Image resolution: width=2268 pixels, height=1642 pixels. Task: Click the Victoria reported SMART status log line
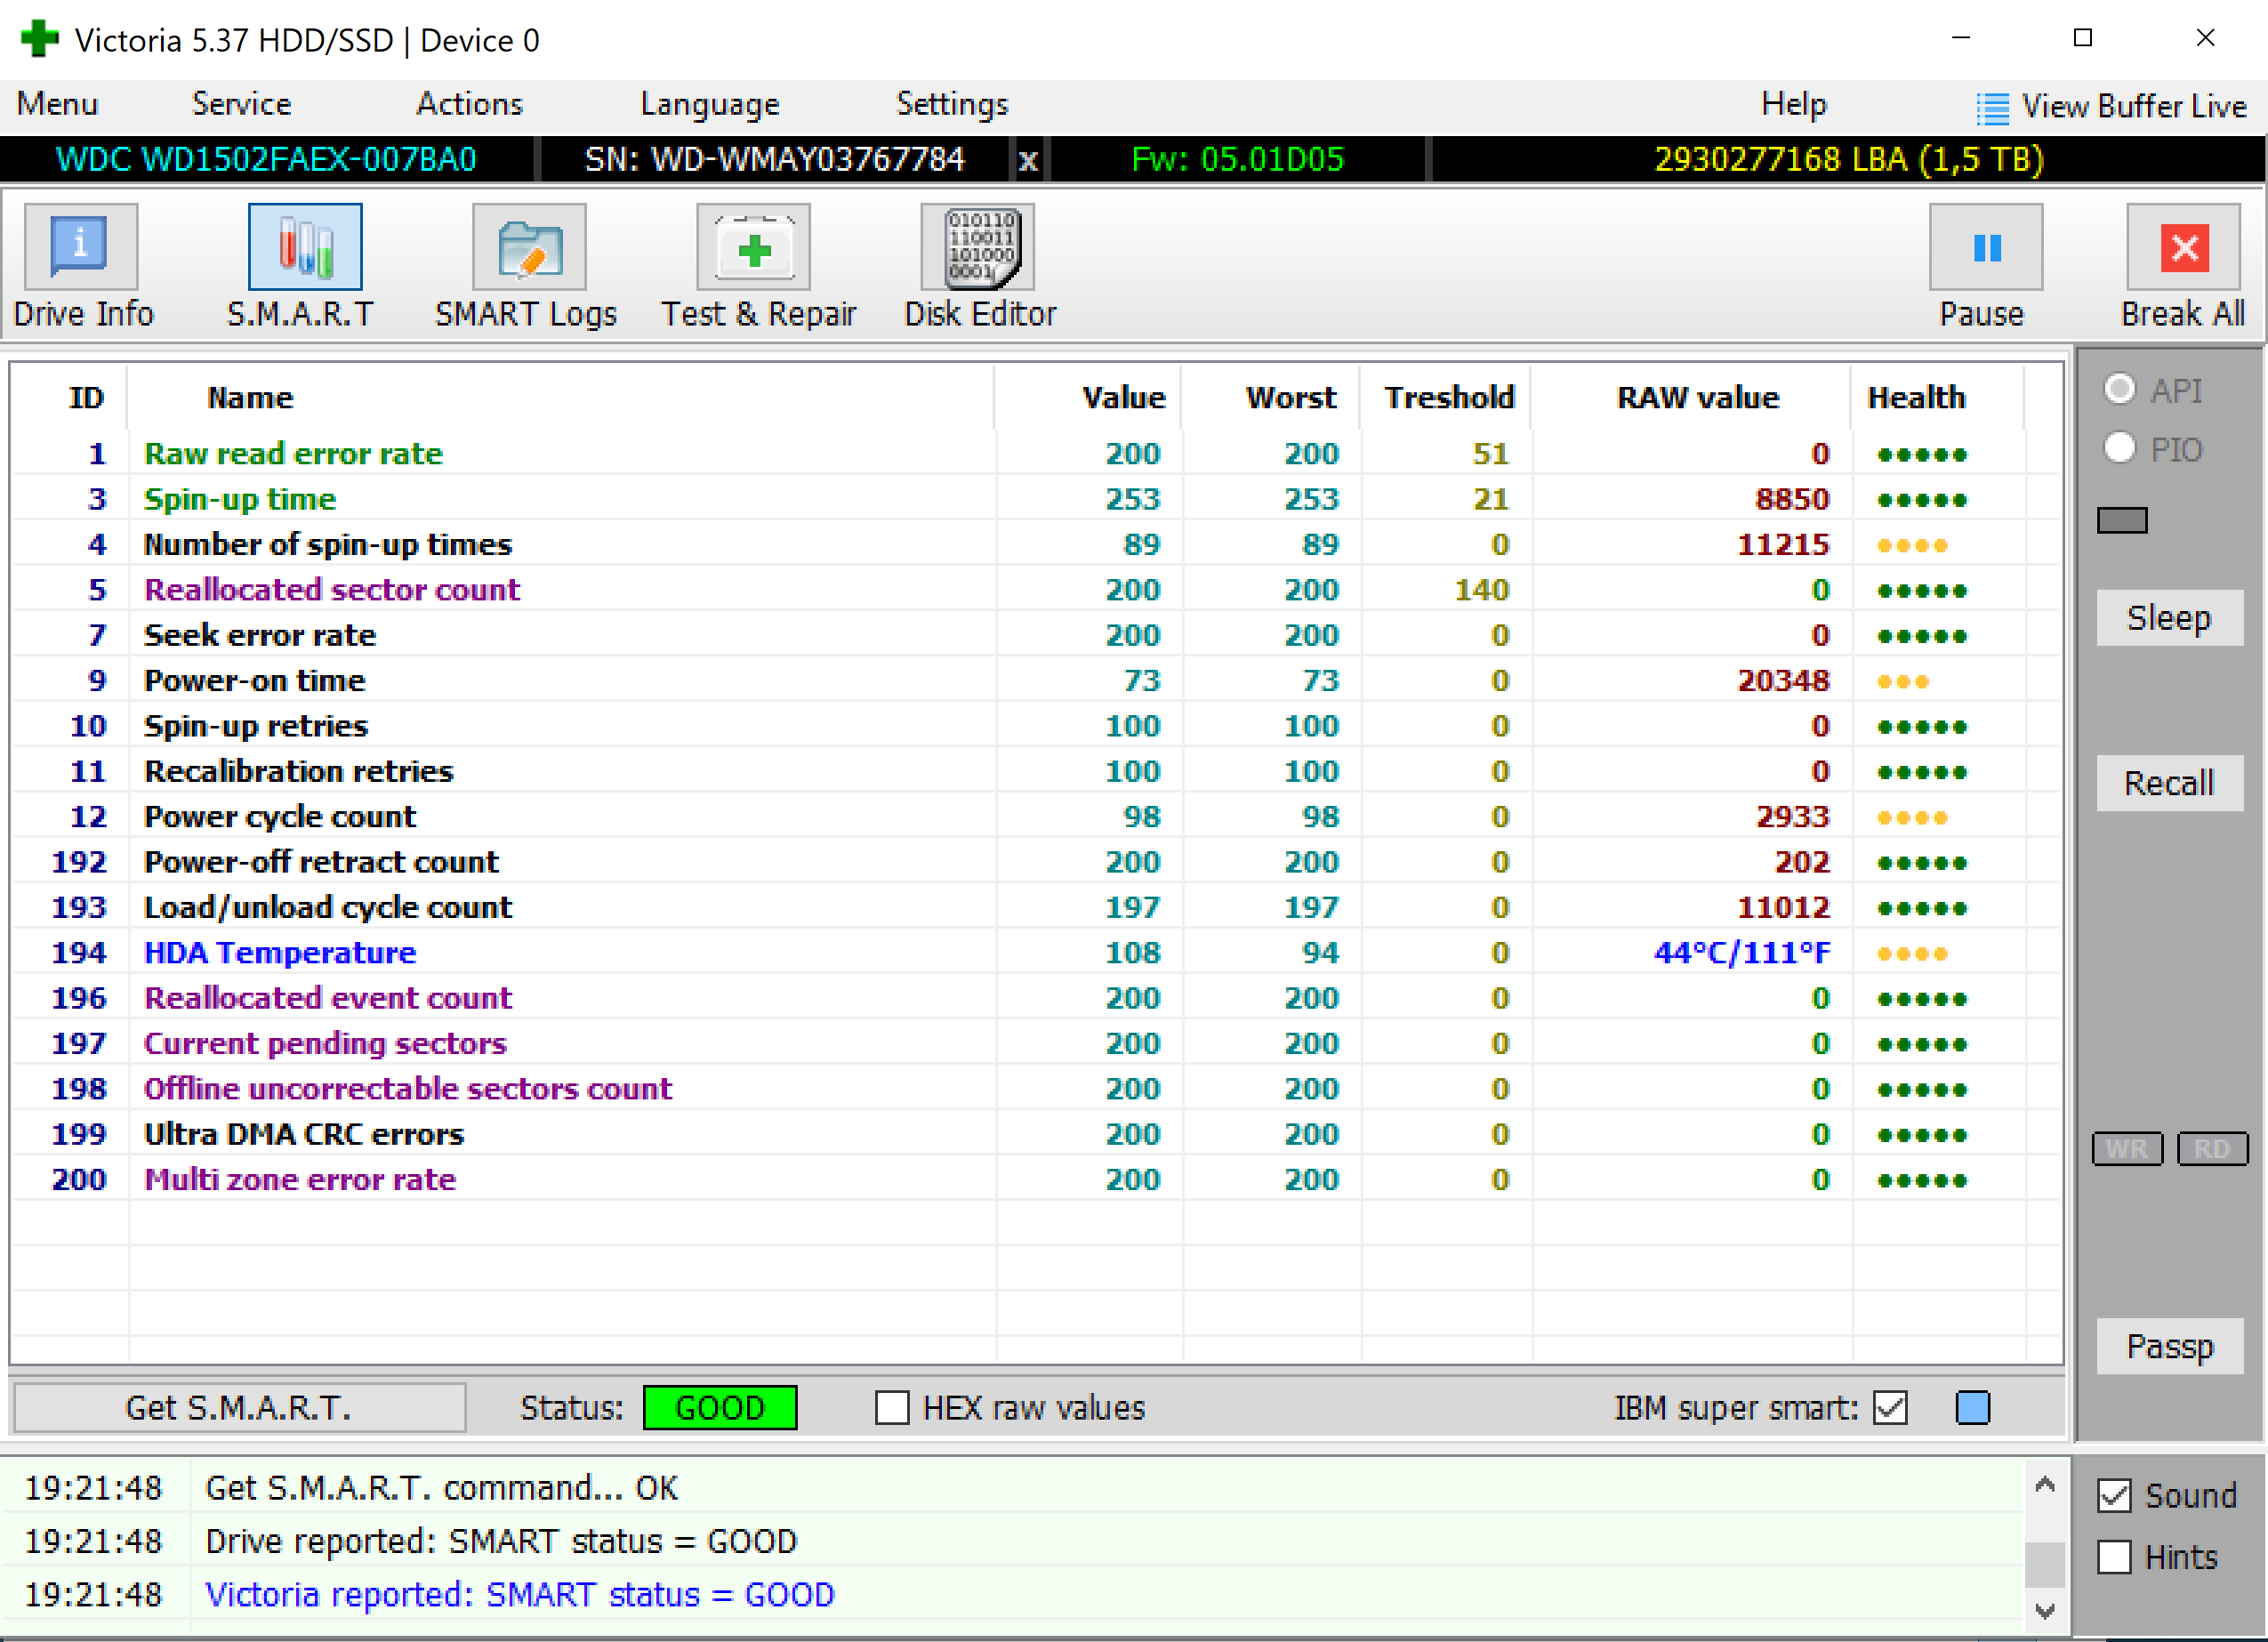[519, 1595]
